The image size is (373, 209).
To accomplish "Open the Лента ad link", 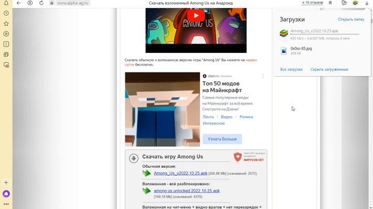I will click(x=208, y=117).
